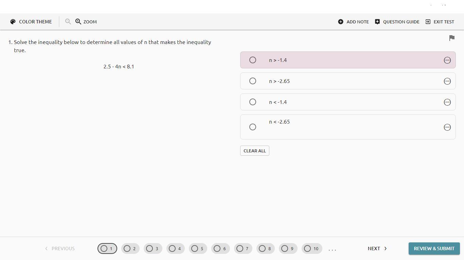
Task: Jump to question 5
Action: tap(198, 248)
